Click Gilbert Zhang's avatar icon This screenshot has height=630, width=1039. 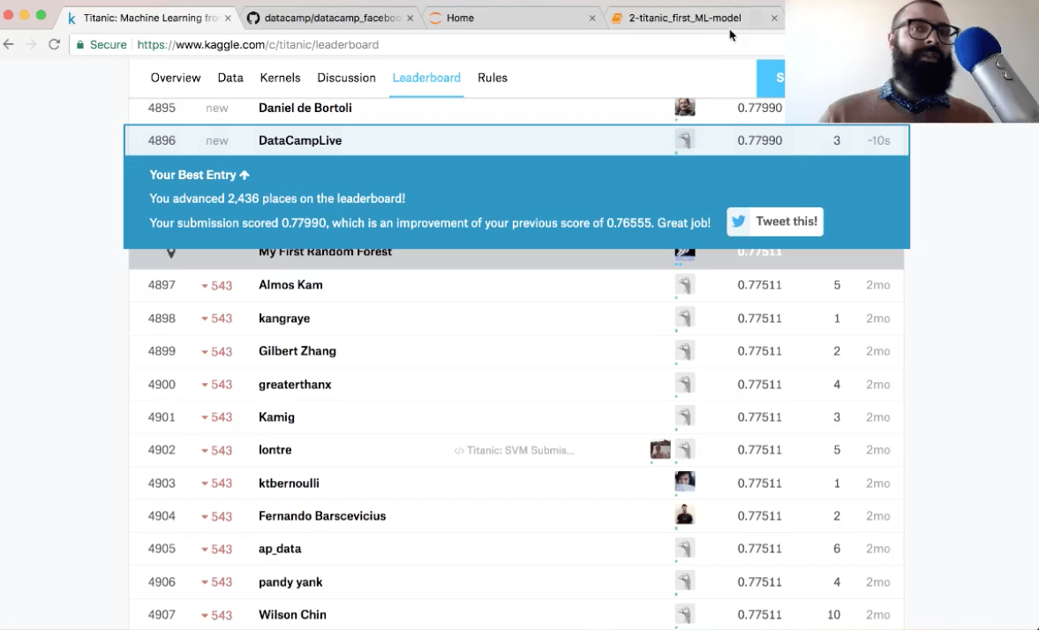(684, 350)
